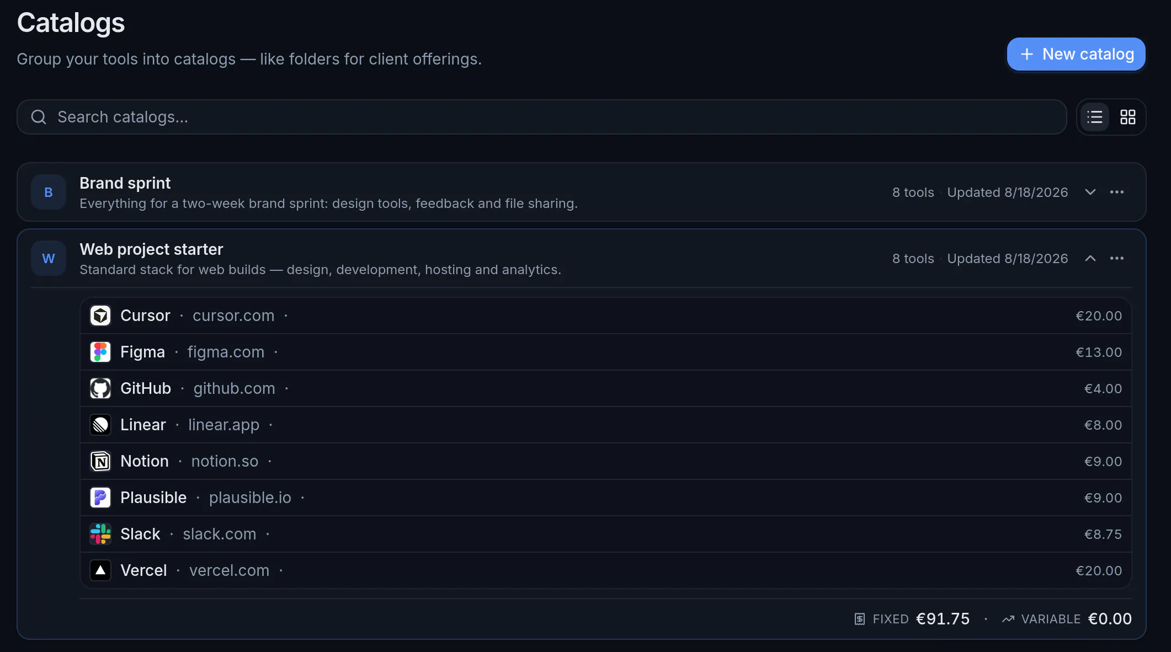Click the Vercel triangle icon
This screenshot has width=1171, height=652.
tap(100, 570)
